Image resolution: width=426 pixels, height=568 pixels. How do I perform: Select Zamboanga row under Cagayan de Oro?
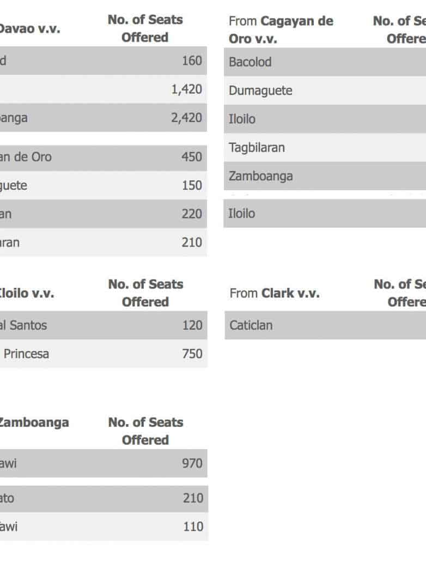[x=260, y=176]
